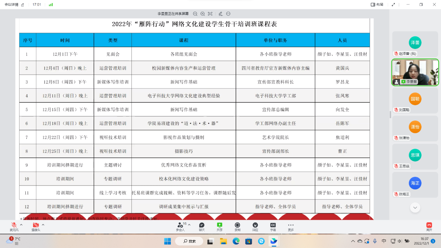Start recording with 录制 button
441x248 pixels.
click(238, 227)
